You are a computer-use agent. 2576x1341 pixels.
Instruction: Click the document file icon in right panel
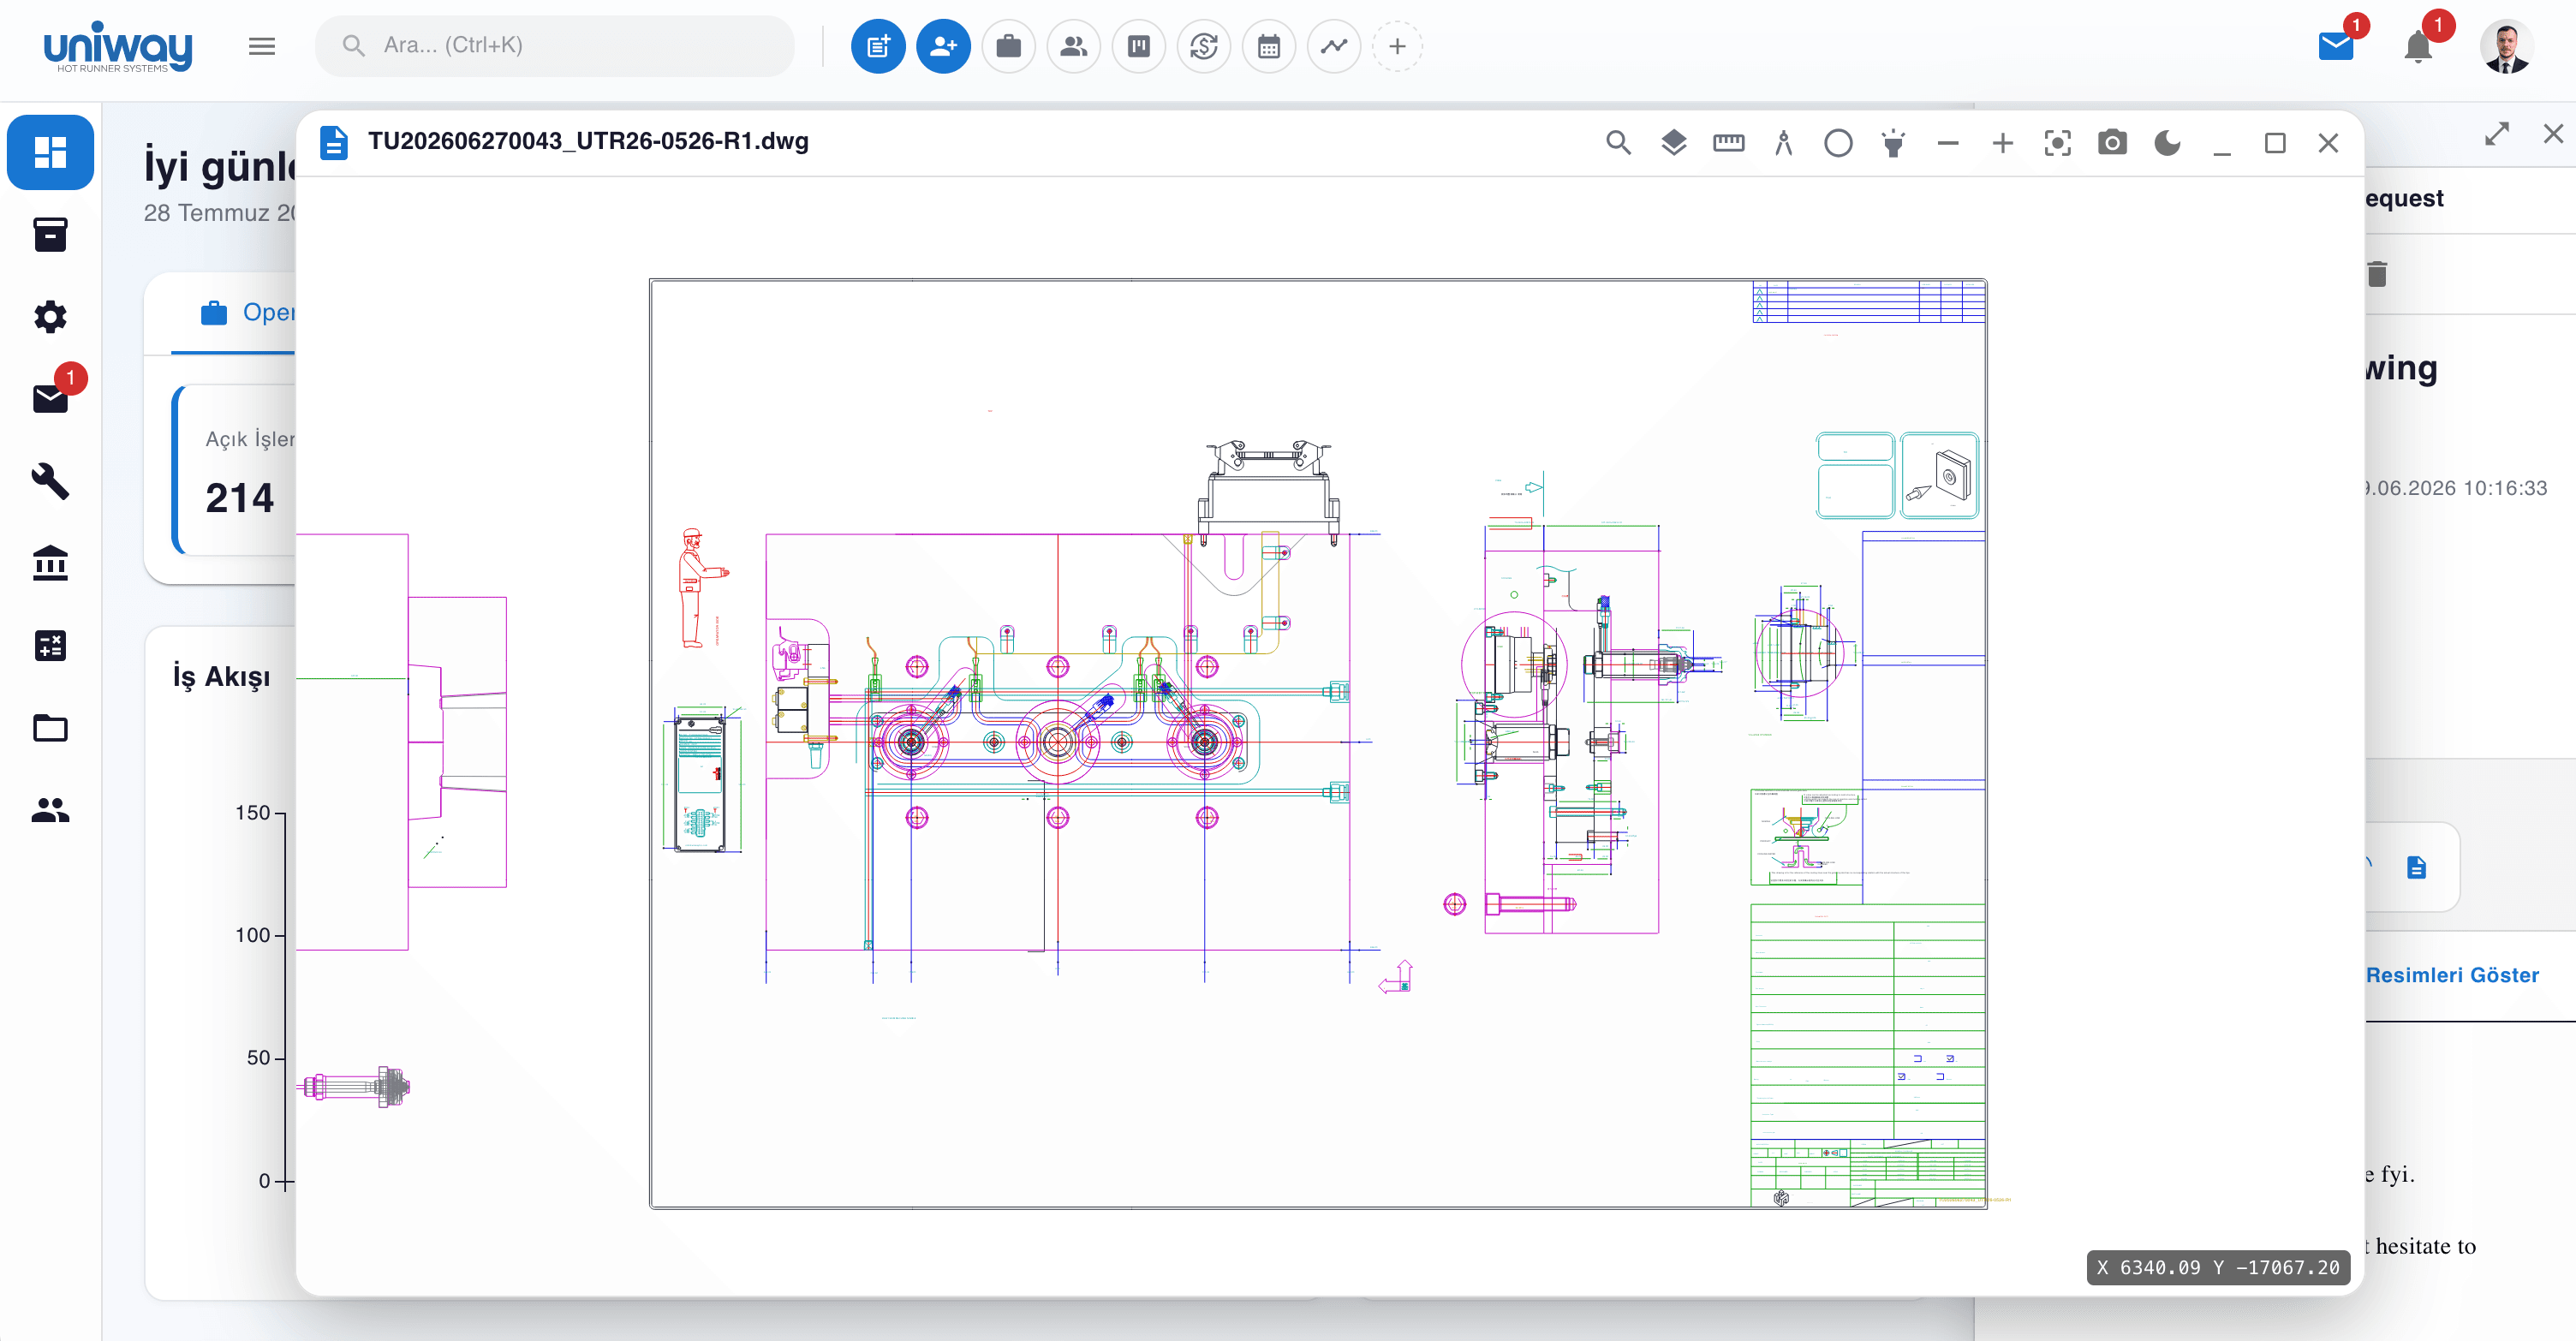click(2416, 867)
